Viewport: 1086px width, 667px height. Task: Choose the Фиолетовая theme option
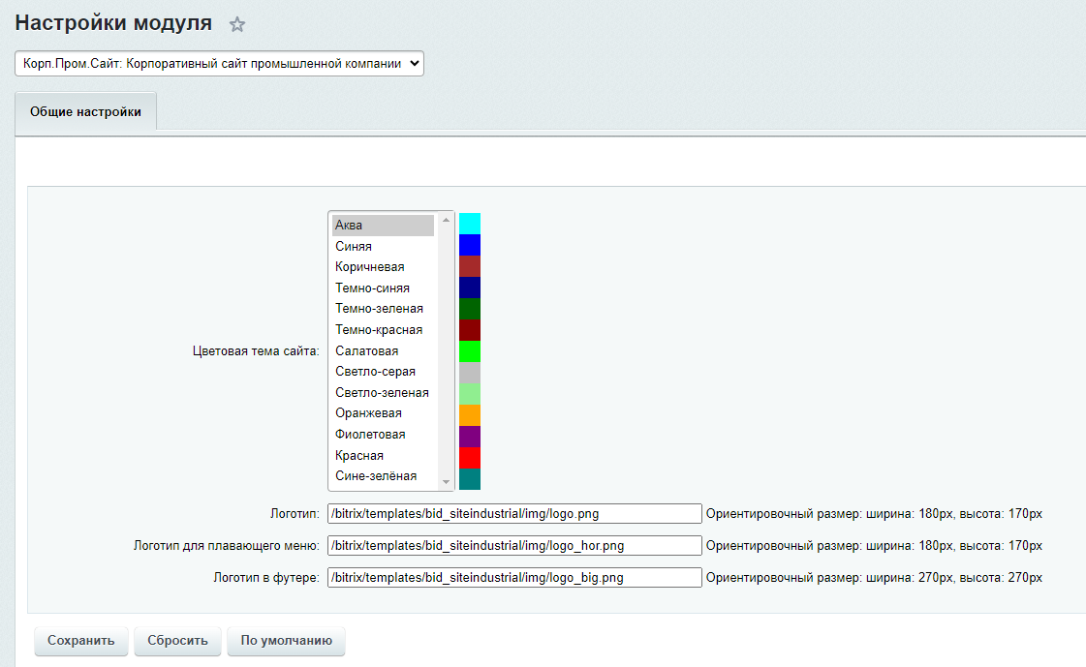tap(383, 435)
